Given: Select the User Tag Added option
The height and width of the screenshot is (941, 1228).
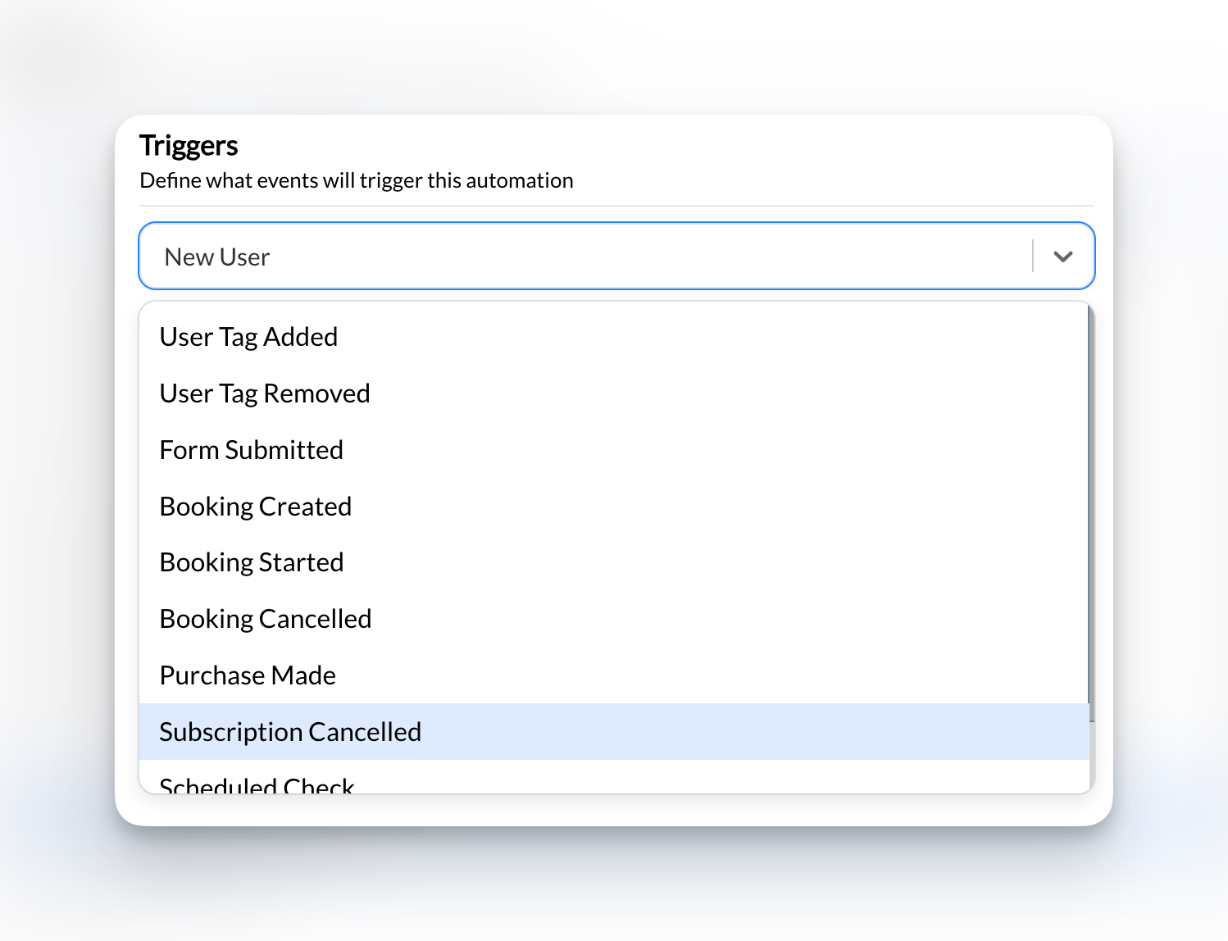Looking at the screenshot, I should 248,337.
